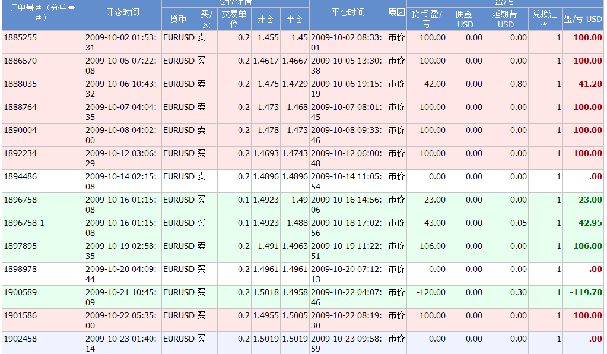
Task: Select order number 1894486
Action: coord(21,176)
